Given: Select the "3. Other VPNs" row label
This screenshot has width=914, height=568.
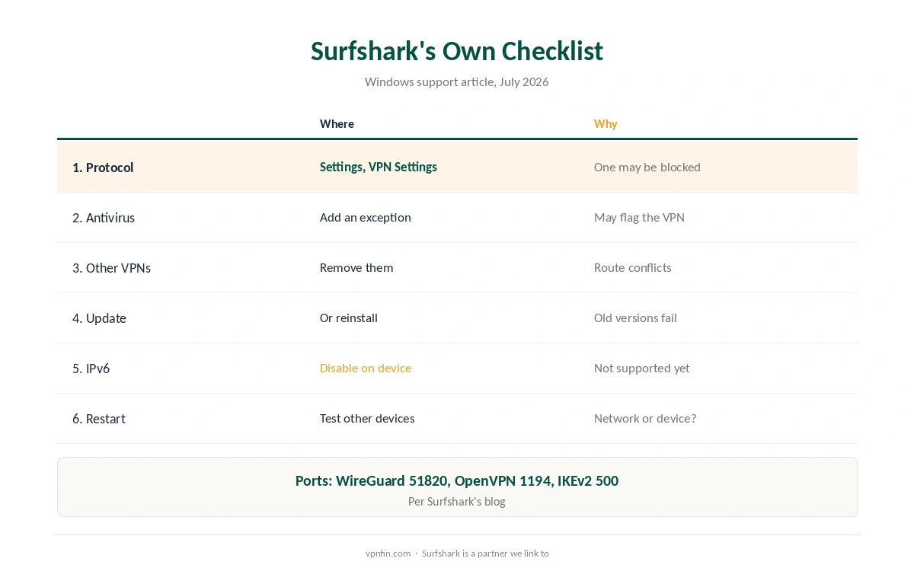Looking at the screenshot, I should coord(111,268).
